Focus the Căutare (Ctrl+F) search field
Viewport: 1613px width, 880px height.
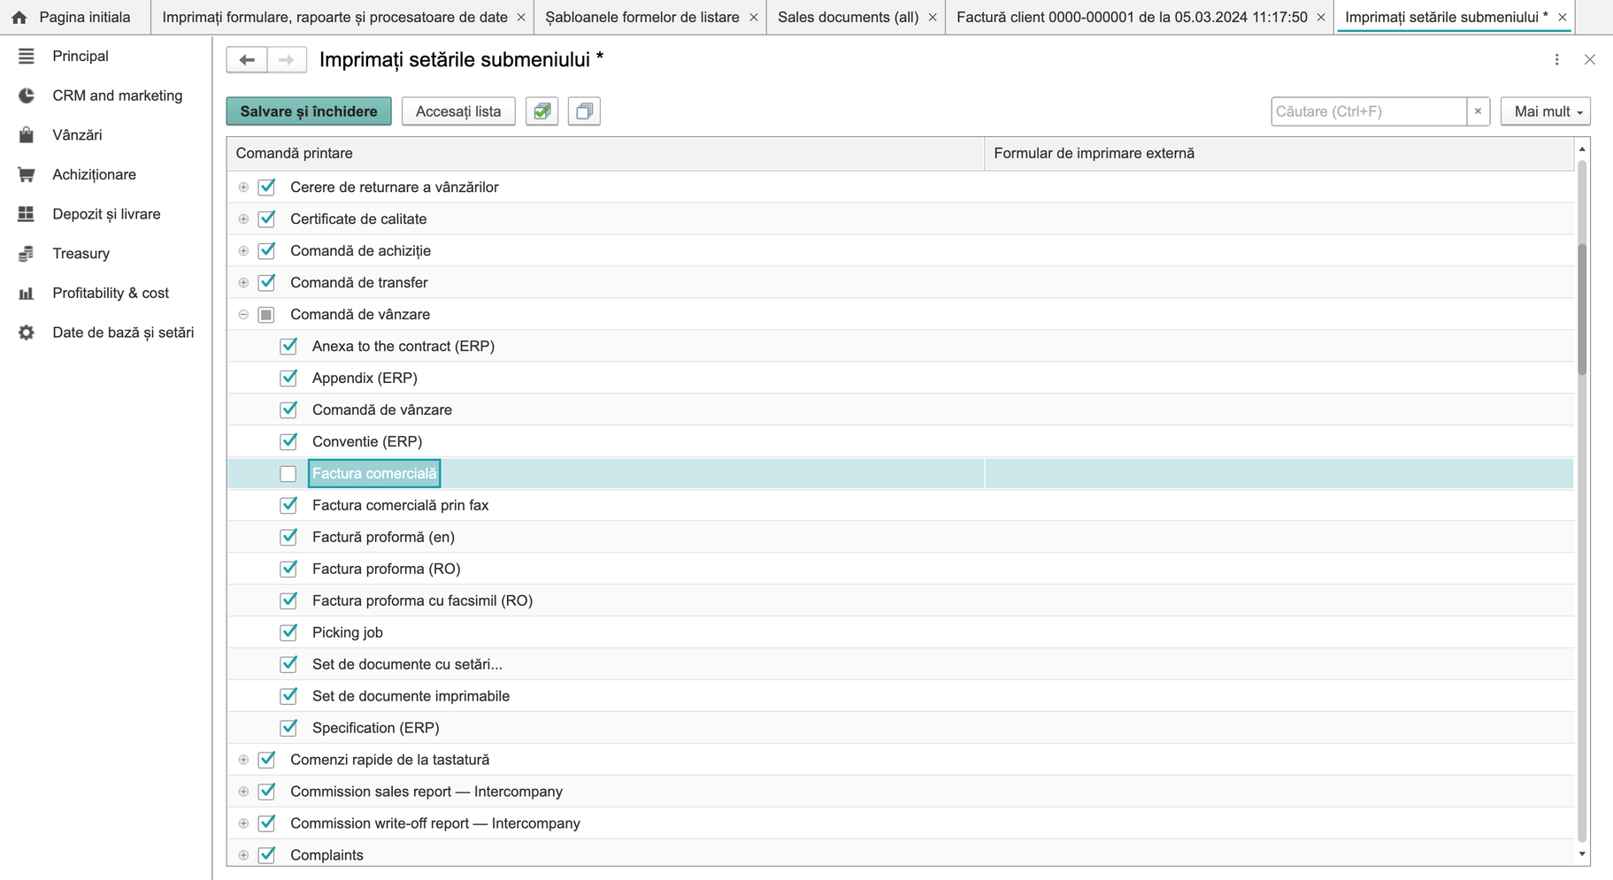(1368, 111)
